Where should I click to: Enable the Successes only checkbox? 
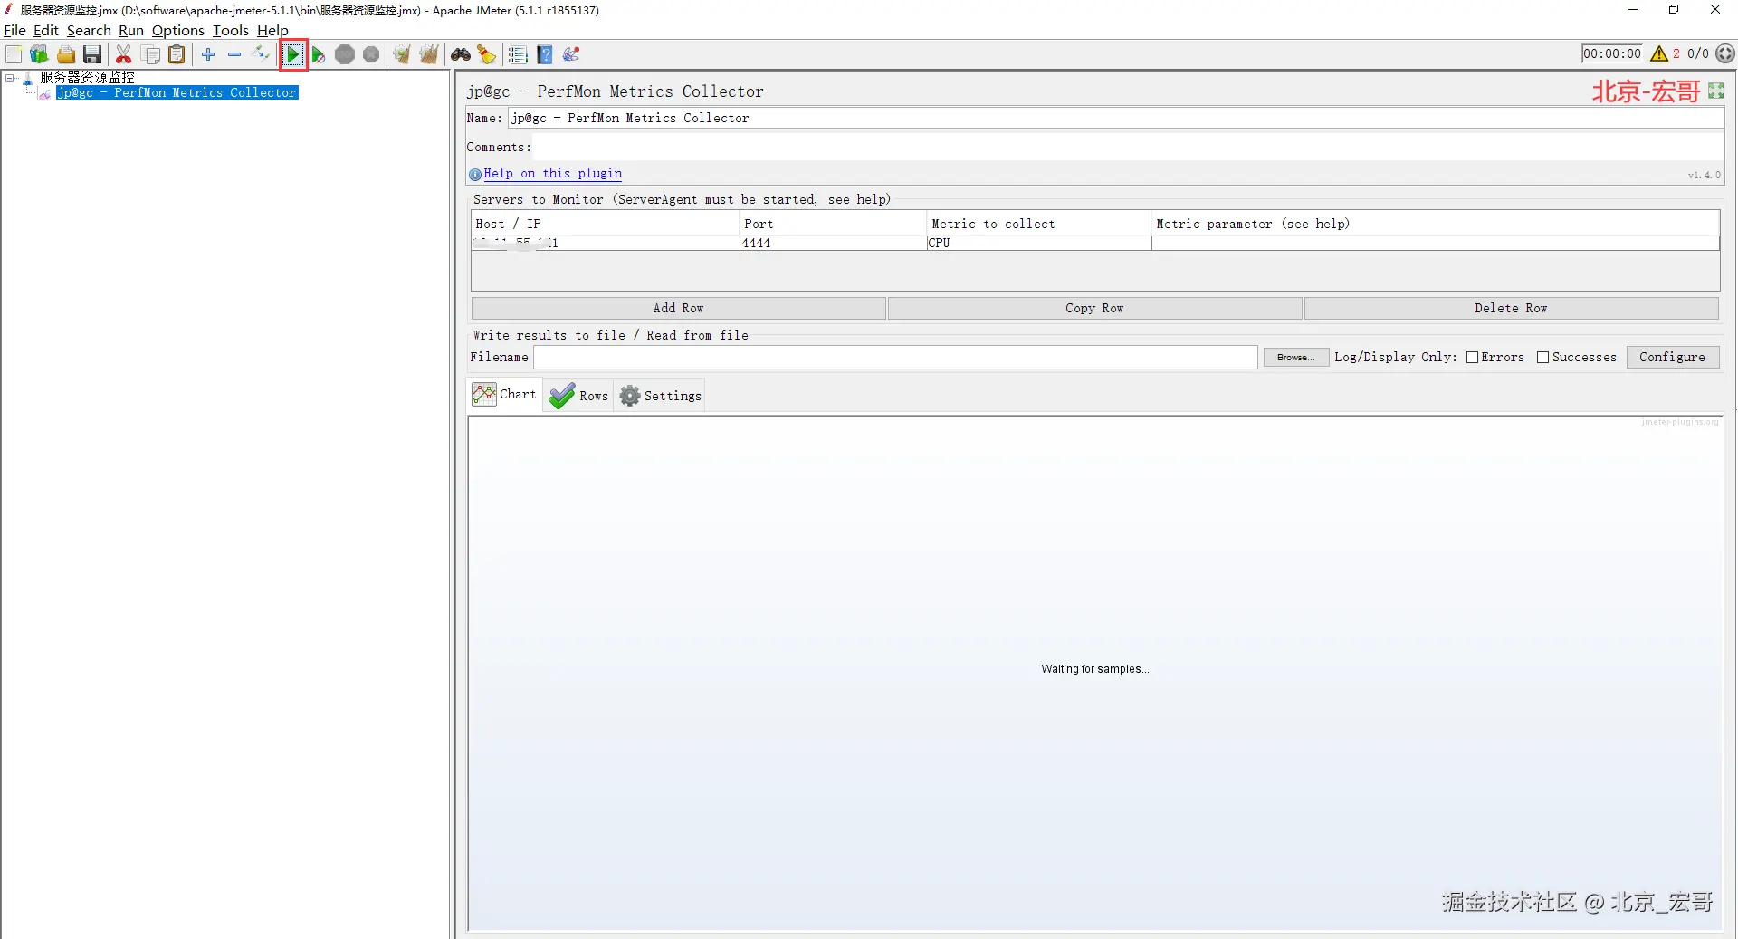click(1543, 358)
